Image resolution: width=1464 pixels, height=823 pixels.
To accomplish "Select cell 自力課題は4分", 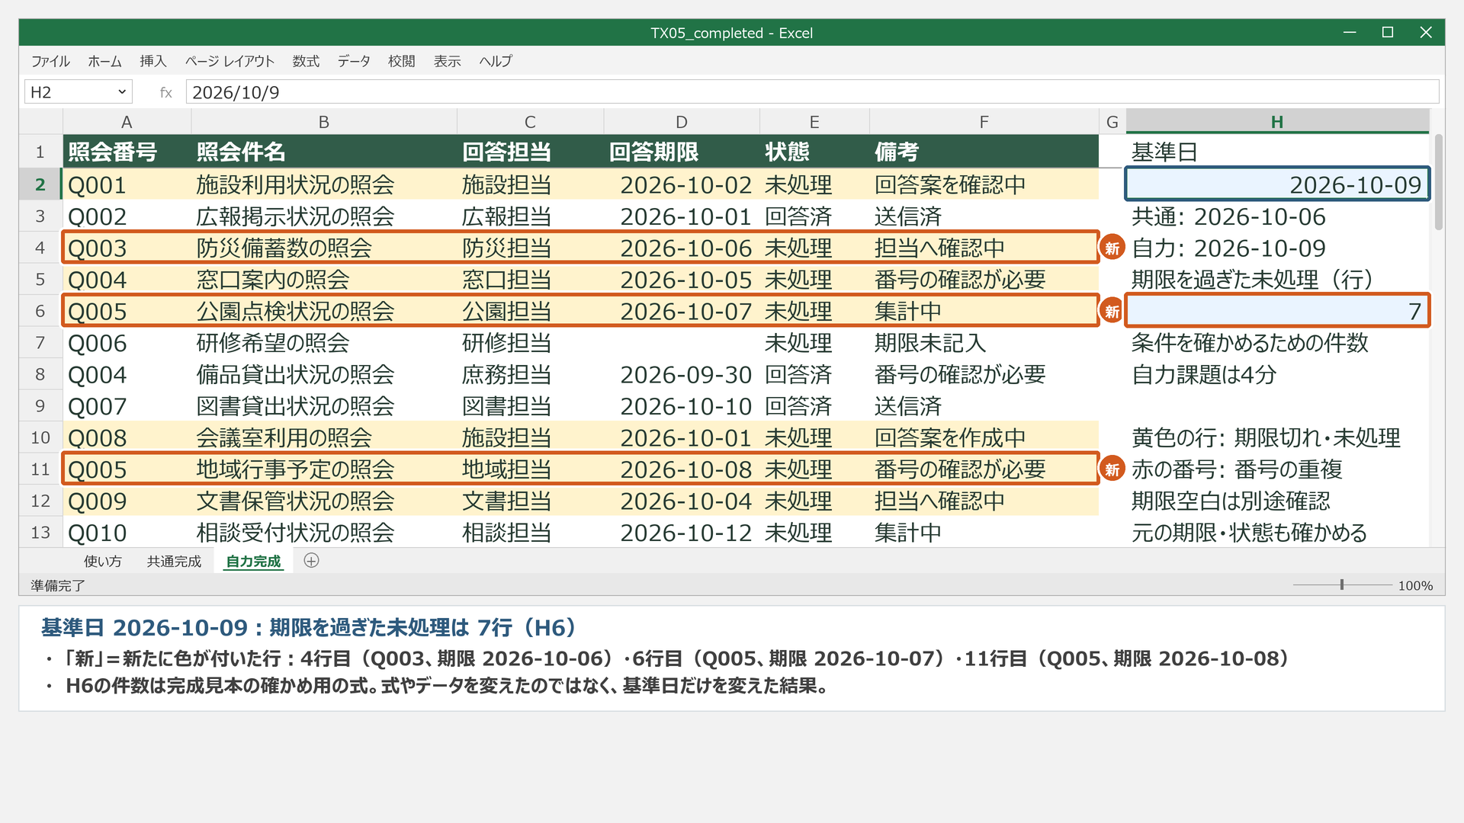I will pos(1277,375).
